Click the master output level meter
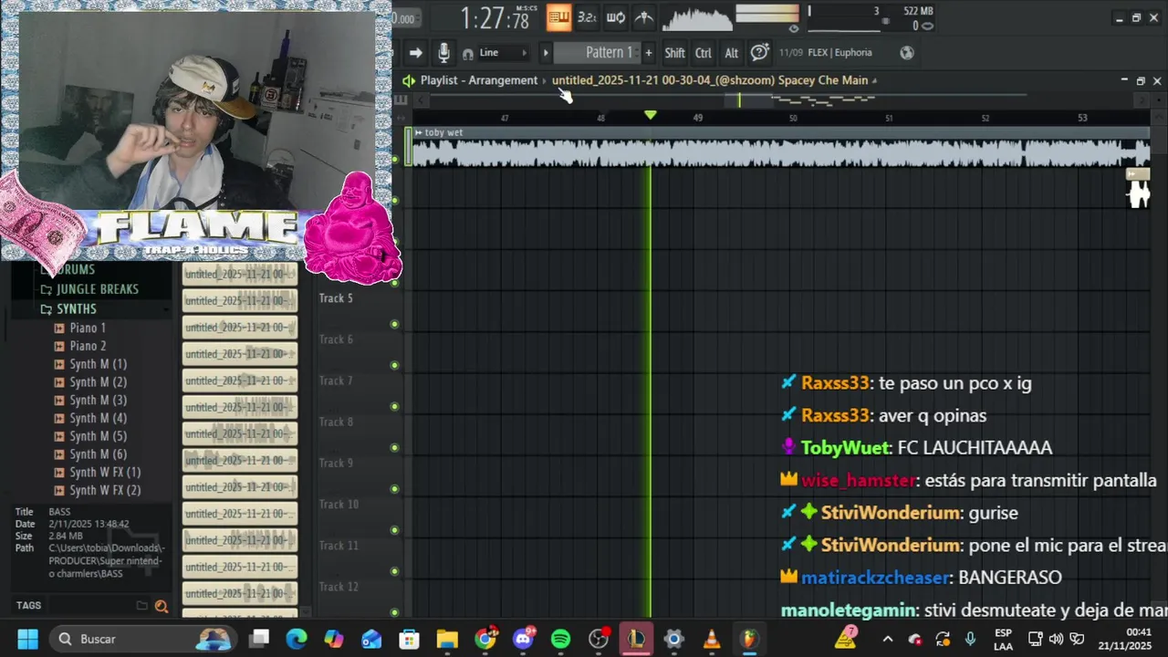1168x657 pixels. coord(767,13)
